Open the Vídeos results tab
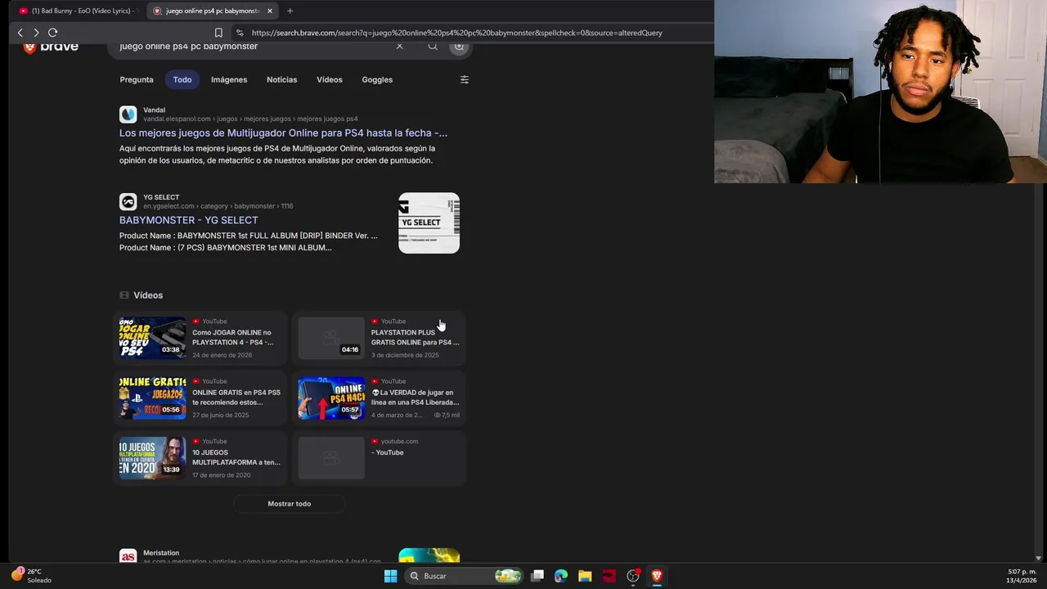The height and width of the screenshot is (589, 1047). (x=330, y=79)
